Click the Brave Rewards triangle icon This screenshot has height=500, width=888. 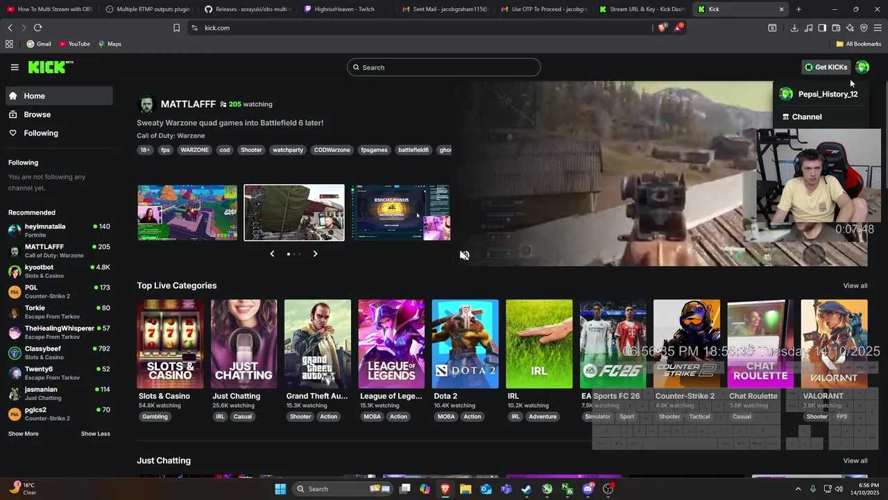click(x=678, y=28)
